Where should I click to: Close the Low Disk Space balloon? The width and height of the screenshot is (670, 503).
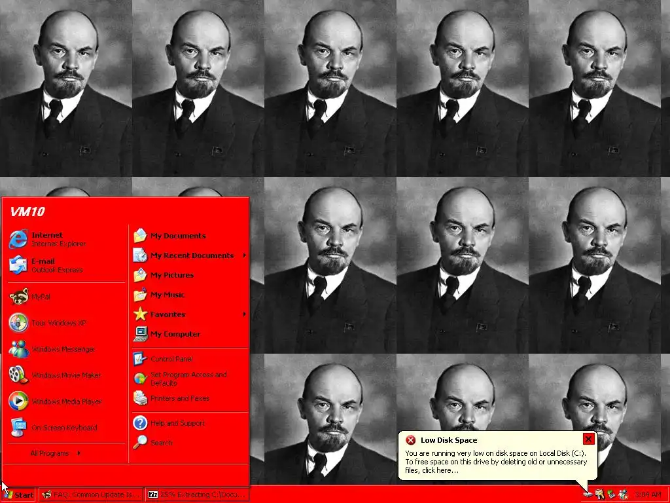tap(588, 439)
